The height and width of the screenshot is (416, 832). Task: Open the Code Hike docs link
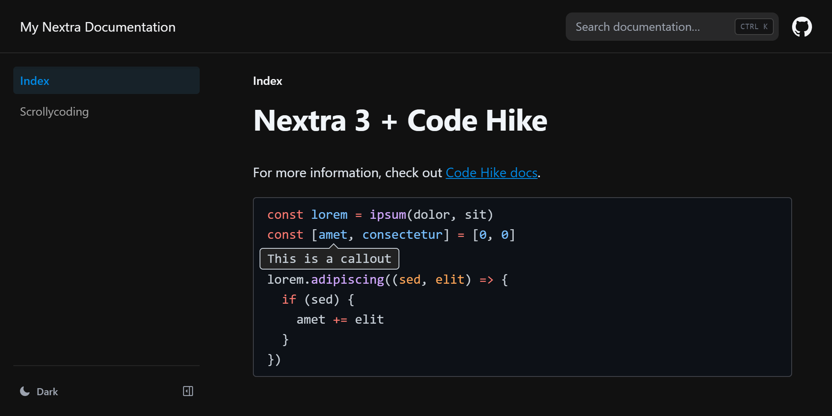[491, 173]
